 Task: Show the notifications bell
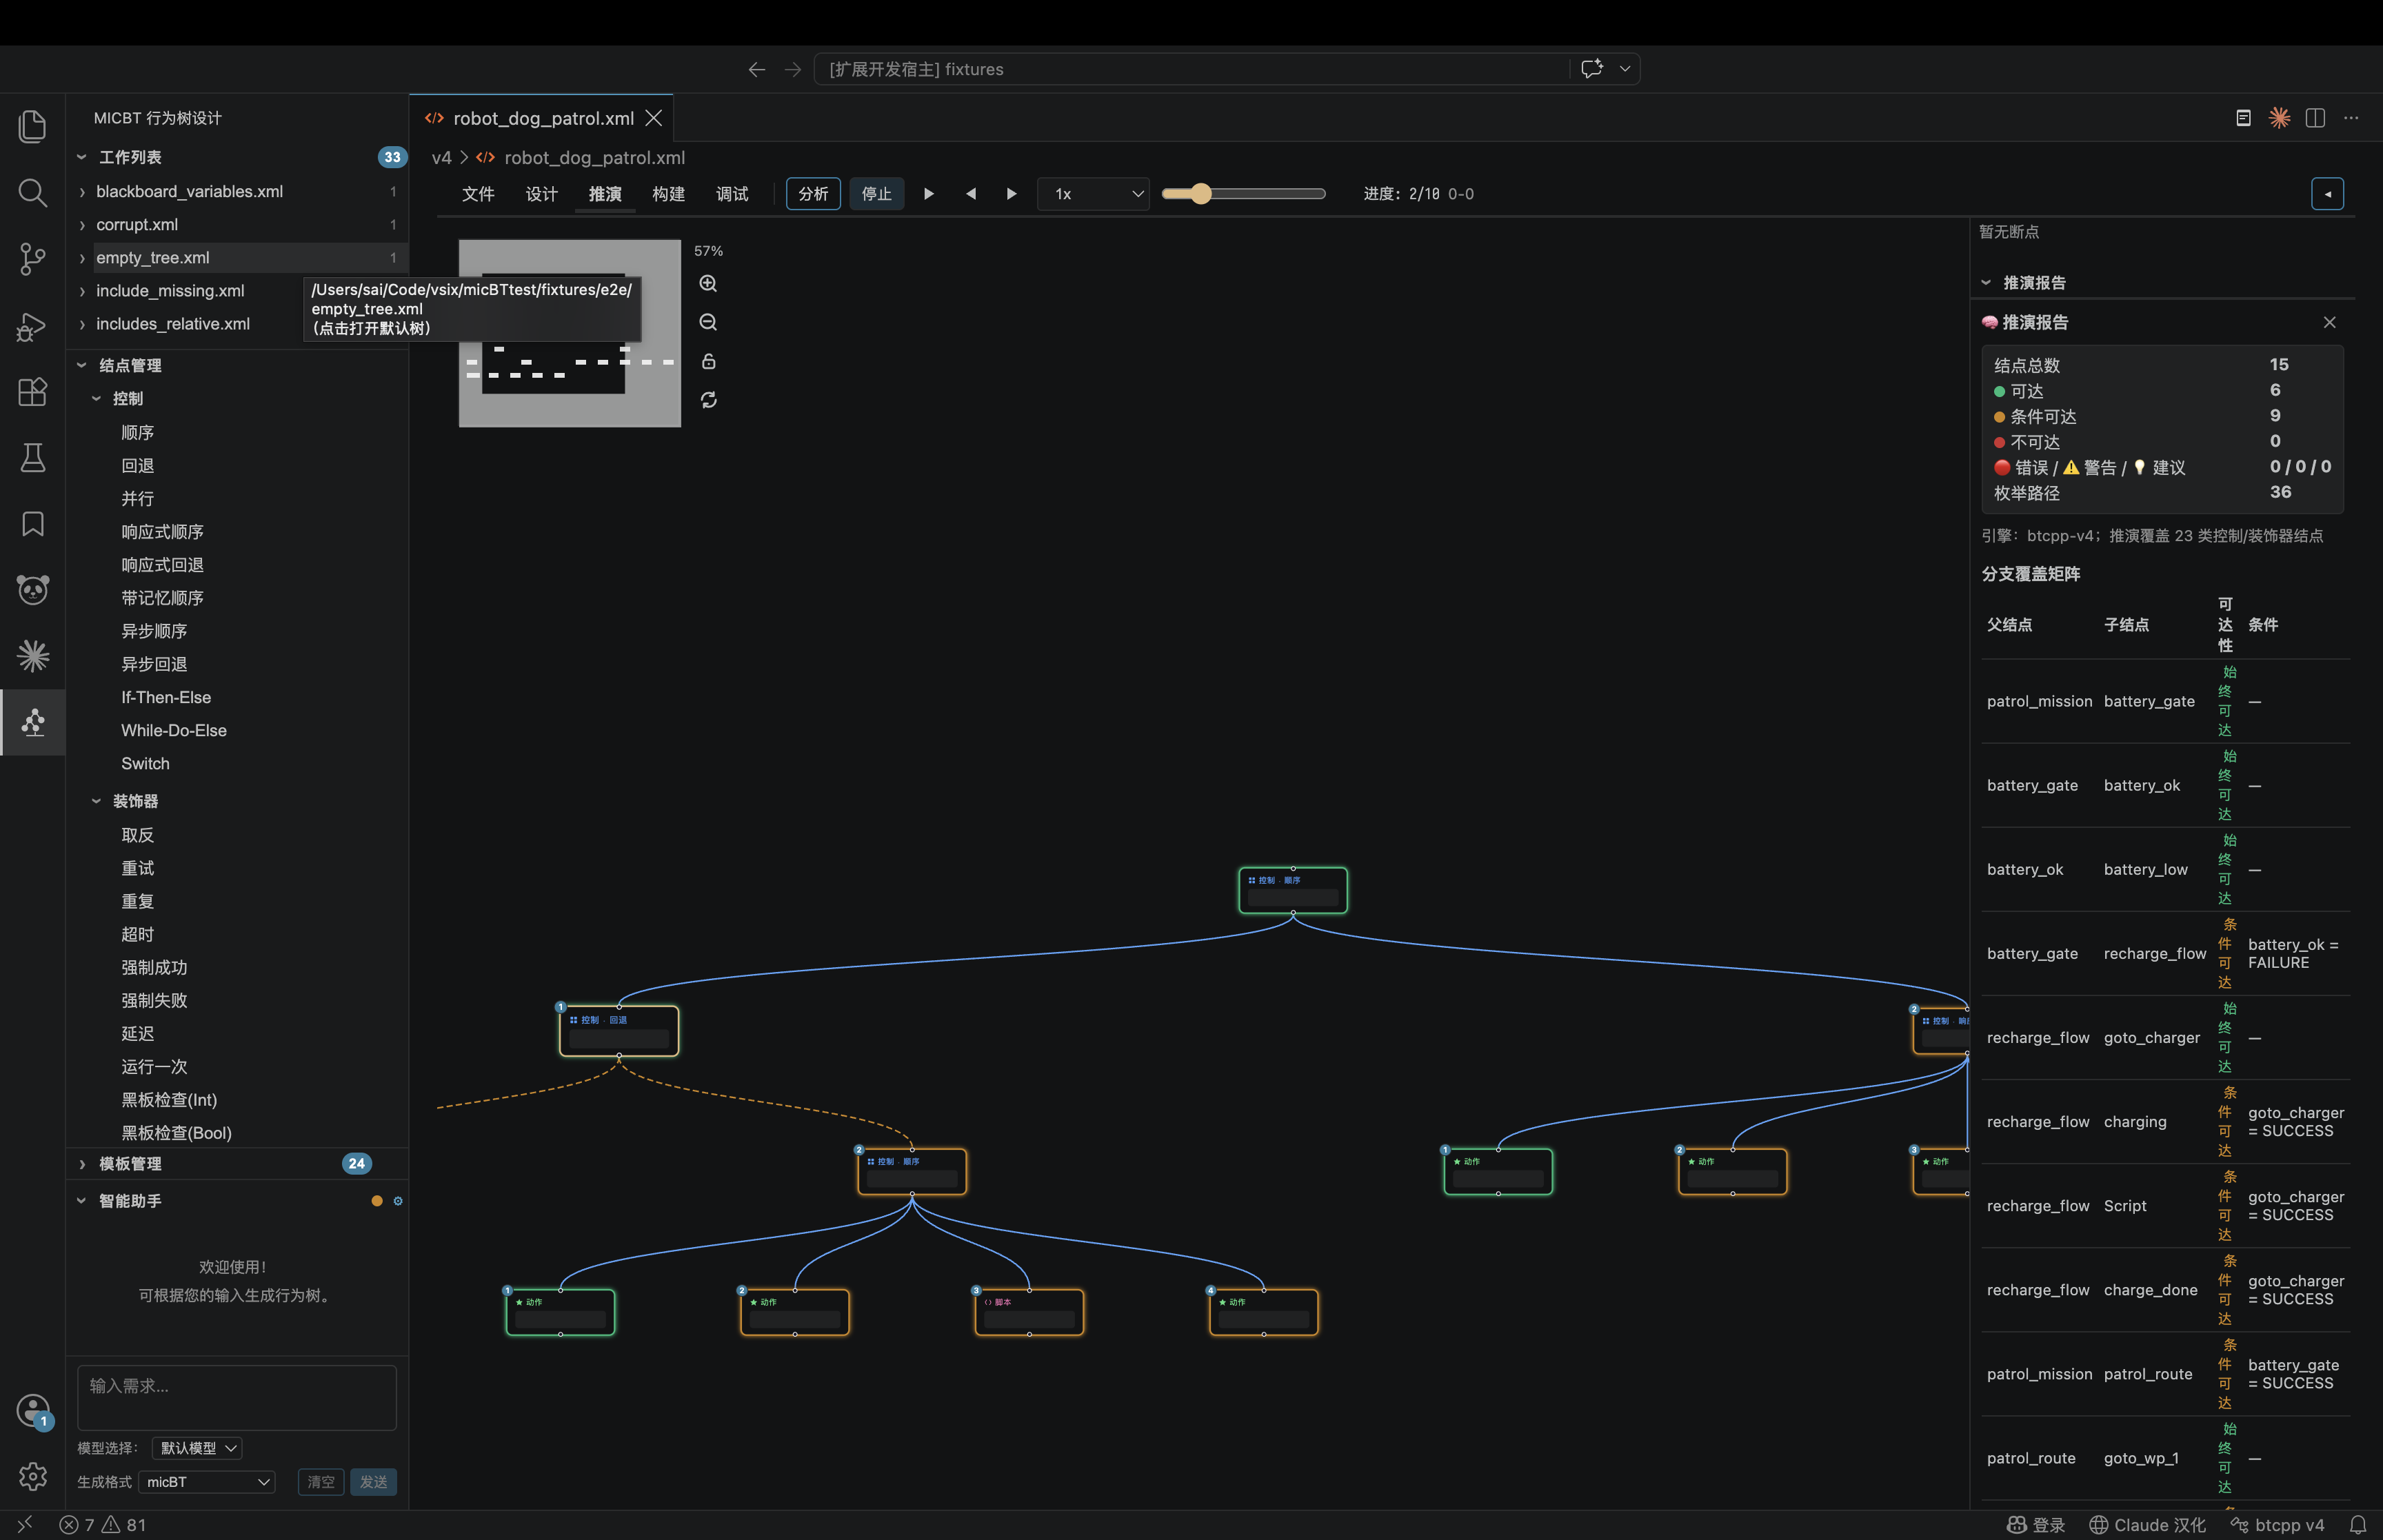(x=2358, y=1525)
